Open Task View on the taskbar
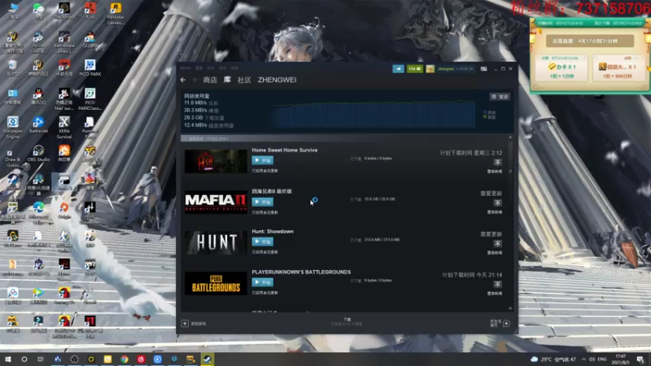This screenshot has height=366, width=651. click(x=40, y=359)
